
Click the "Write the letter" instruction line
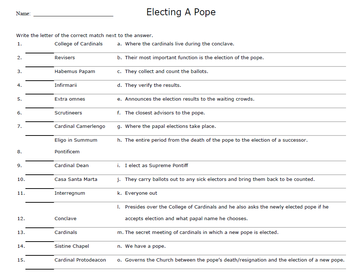(x=85, y=36)
